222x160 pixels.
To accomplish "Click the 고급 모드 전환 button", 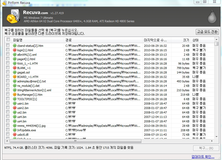I will click(207, 32).
